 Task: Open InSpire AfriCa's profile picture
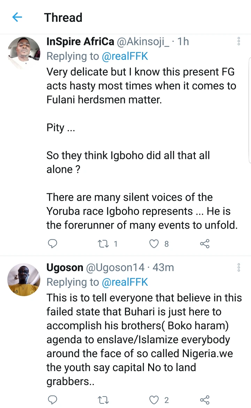(x=24, y=53)
